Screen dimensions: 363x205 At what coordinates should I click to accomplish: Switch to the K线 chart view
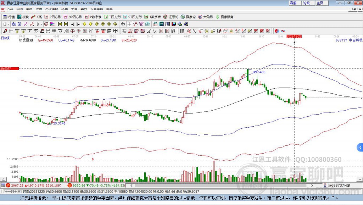(37, 17)
